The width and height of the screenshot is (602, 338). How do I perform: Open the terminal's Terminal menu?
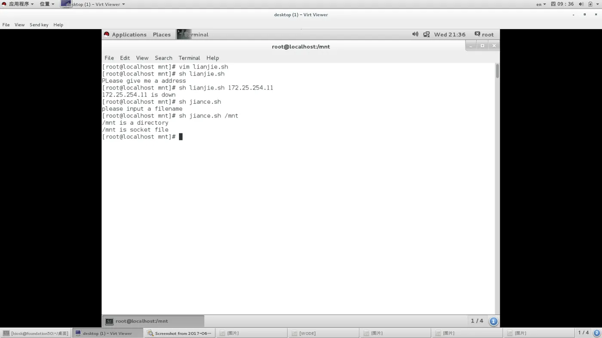189,58
